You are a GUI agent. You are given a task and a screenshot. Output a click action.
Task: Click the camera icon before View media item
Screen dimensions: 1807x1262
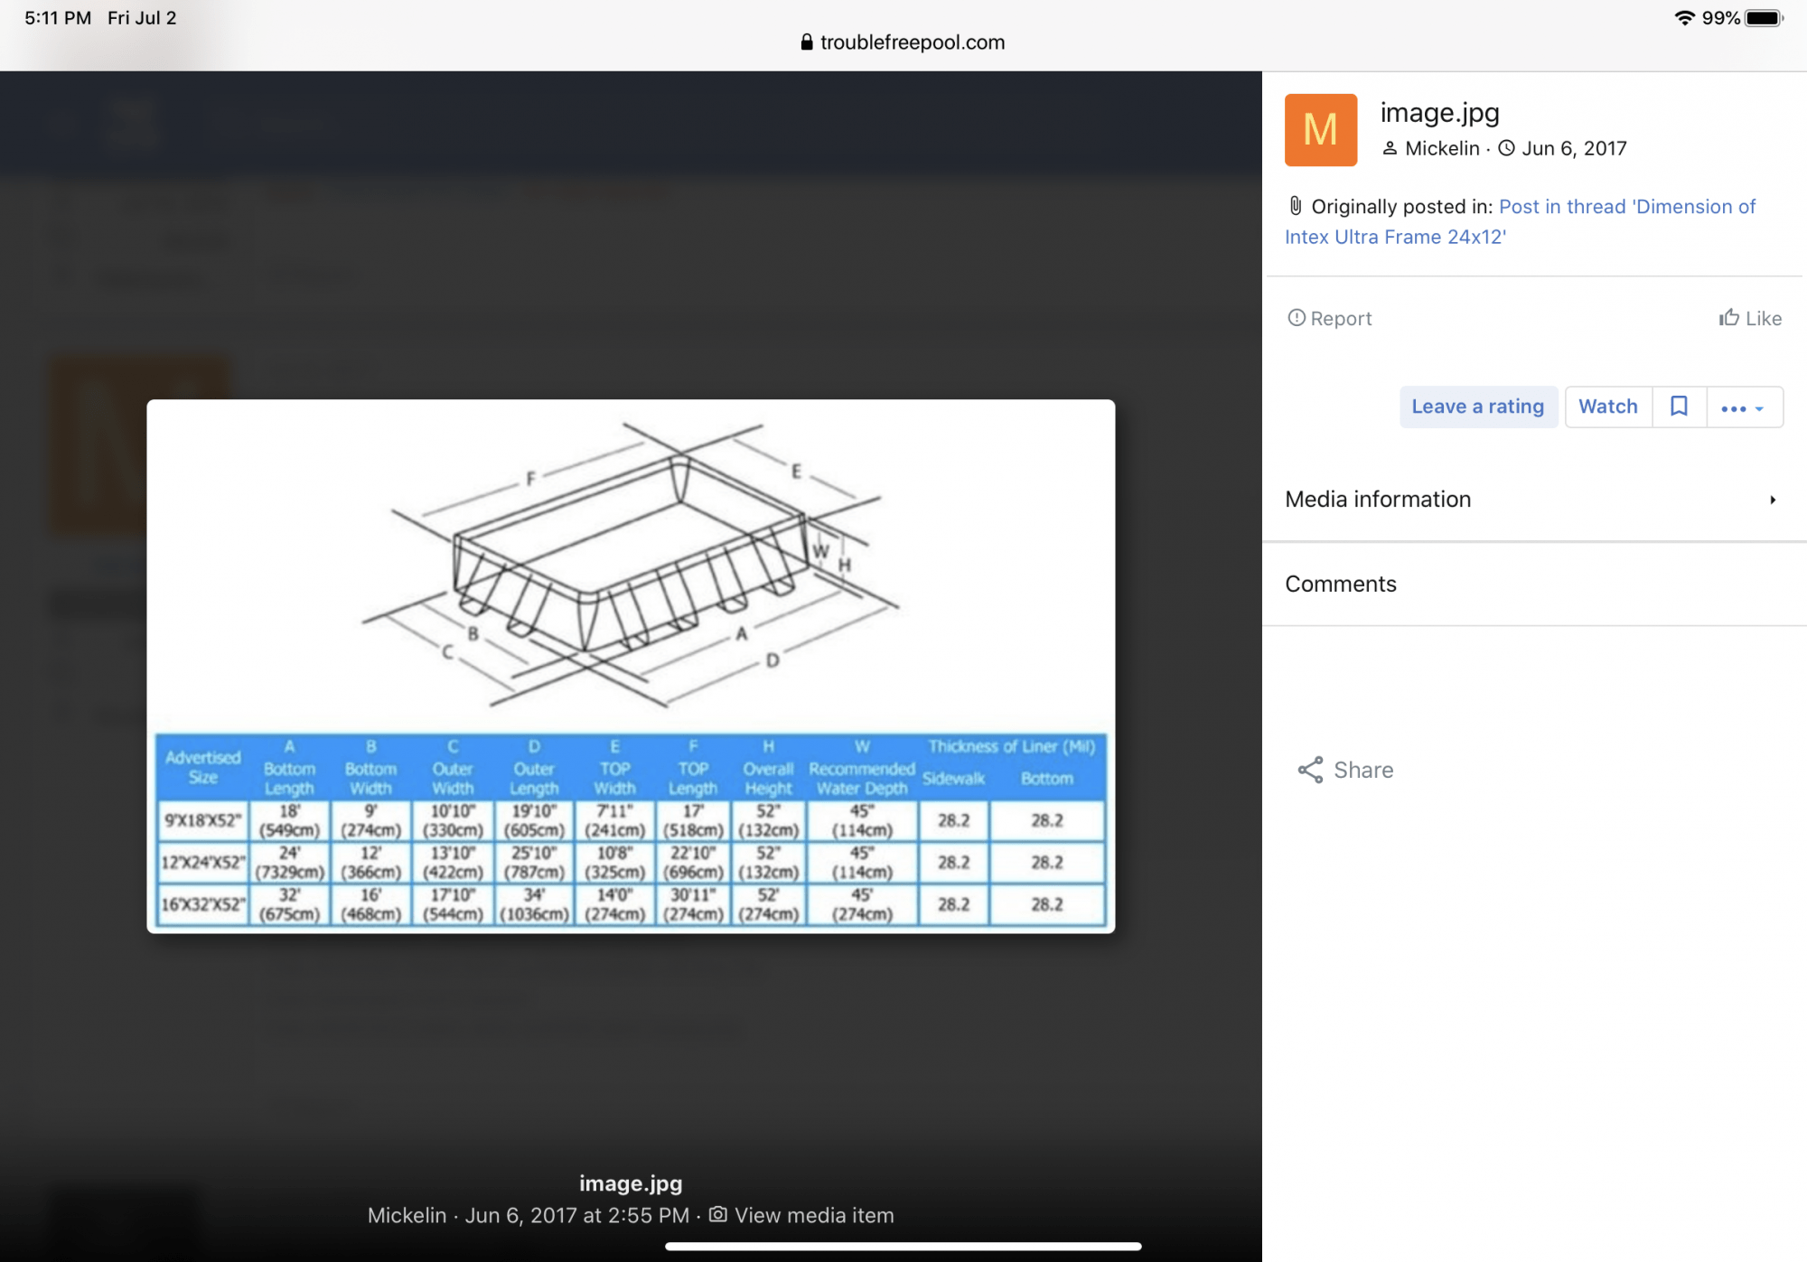point(718,1215)
